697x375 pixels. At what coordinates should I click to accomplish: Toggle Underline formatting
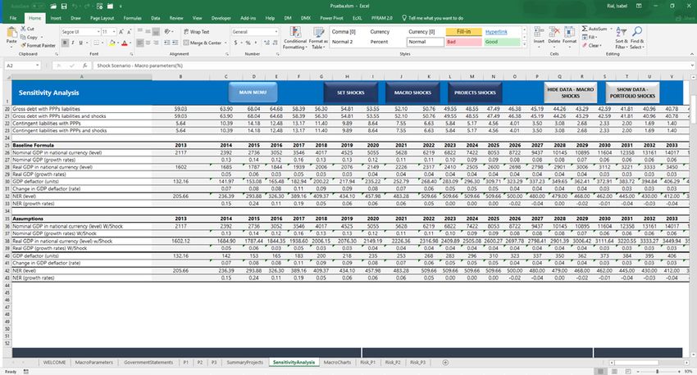point(80,43)
